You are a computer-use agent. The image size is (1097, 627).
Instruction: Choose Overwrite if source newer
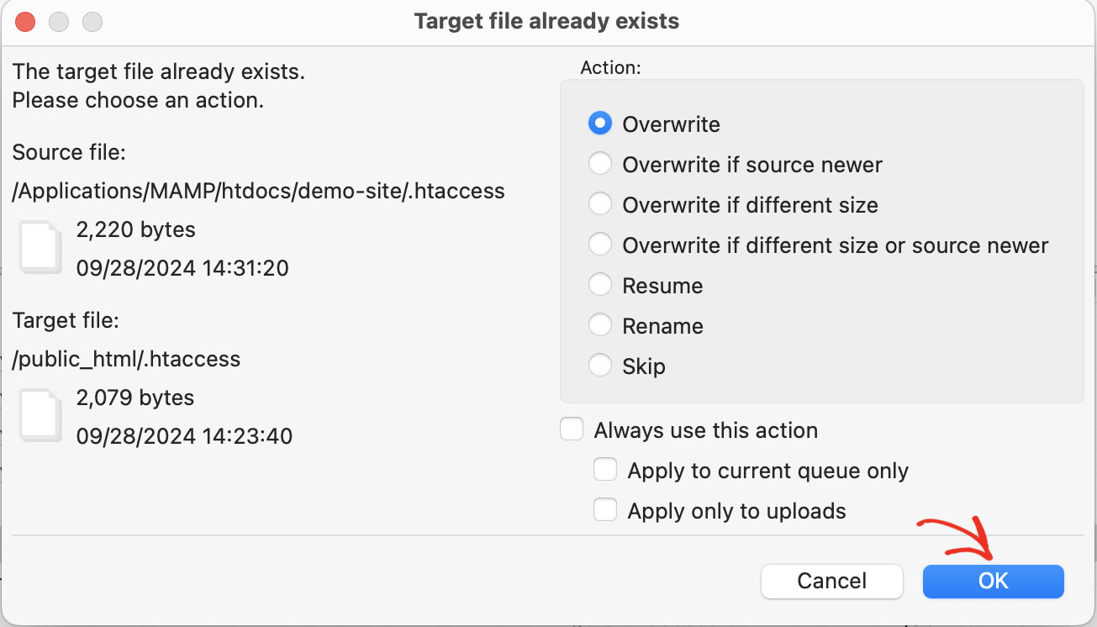(599, 164)
